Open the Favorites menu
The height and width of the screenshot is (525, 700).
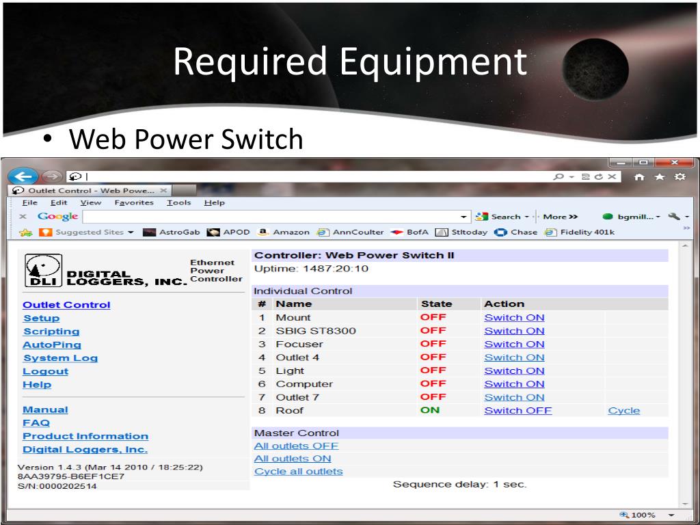tap(134, 202)
